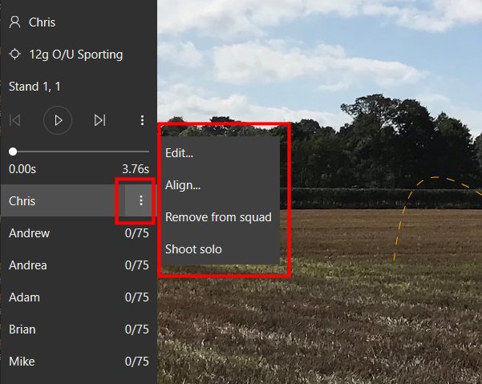The width and height of the screenshot is (482, 384).
Task: Click the 12g O/U Sporting discipline label
Action: [76, 55]
